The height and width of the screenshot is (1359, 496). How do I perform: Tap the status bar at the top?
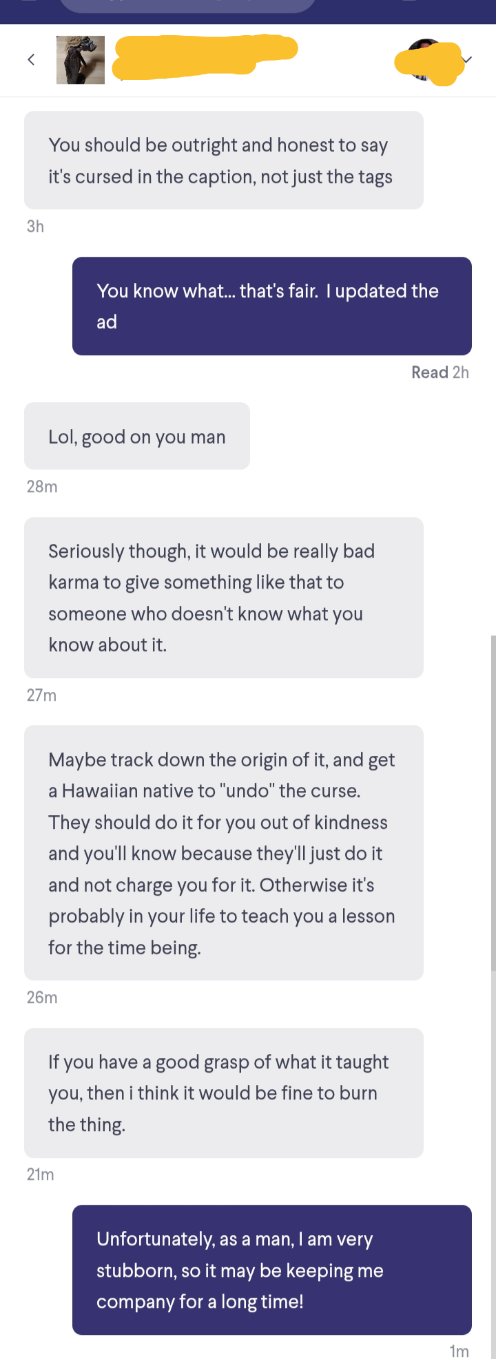248,11
